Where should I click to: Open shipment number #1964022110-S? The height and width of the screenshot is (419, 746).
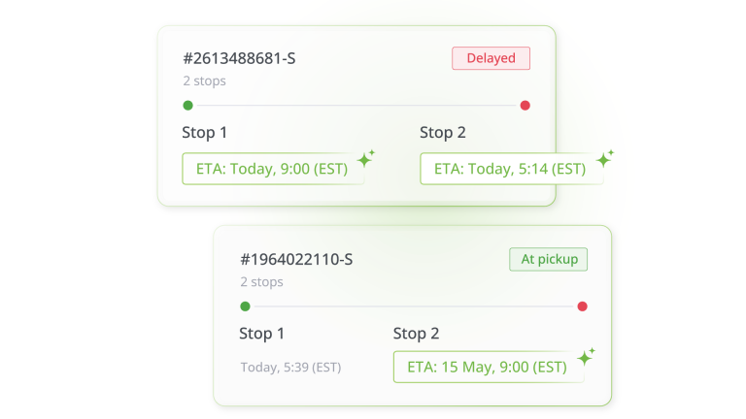(295, 259)
